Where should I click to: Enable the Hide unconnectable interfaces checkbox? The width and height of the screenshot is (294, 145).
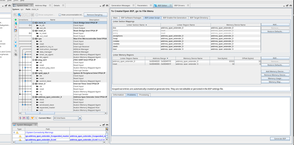coord(60,15)
